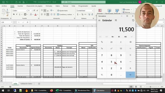Click the orientation text angle icon
165x93 pixels.
(x=52, y=10)
